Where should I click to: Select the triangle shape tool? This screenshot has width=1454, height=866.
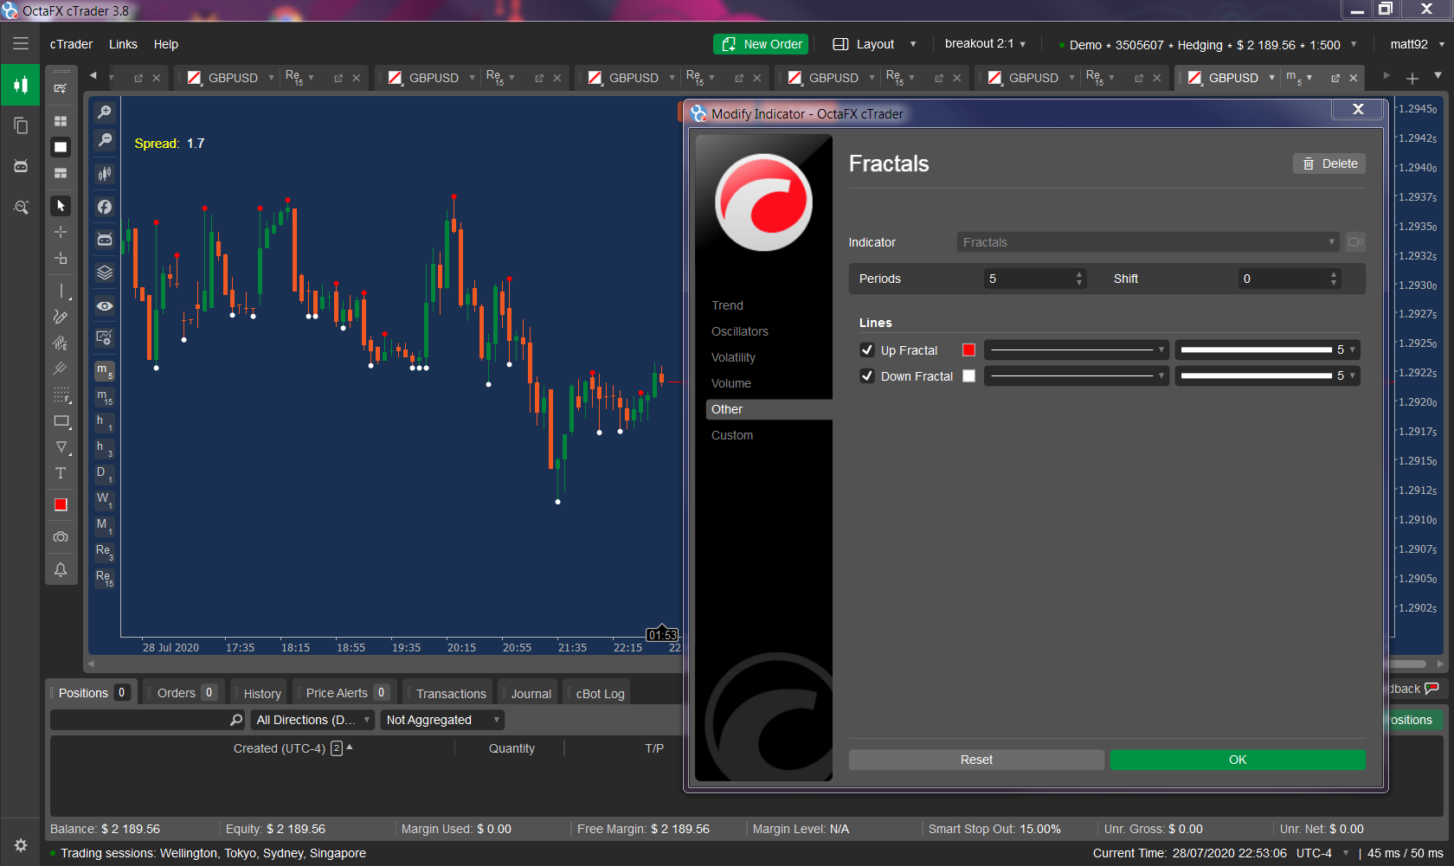click(61, 447)
